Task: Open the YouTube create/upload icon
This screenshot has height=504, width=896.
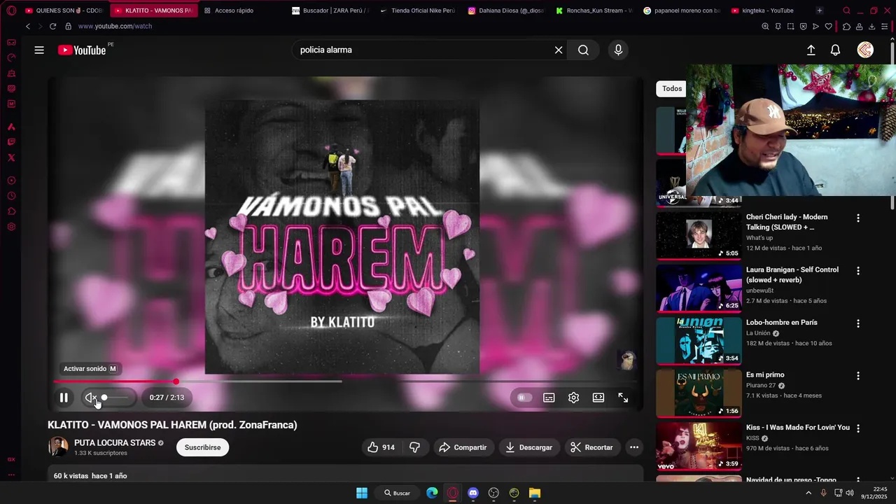Action: point(811,50)
